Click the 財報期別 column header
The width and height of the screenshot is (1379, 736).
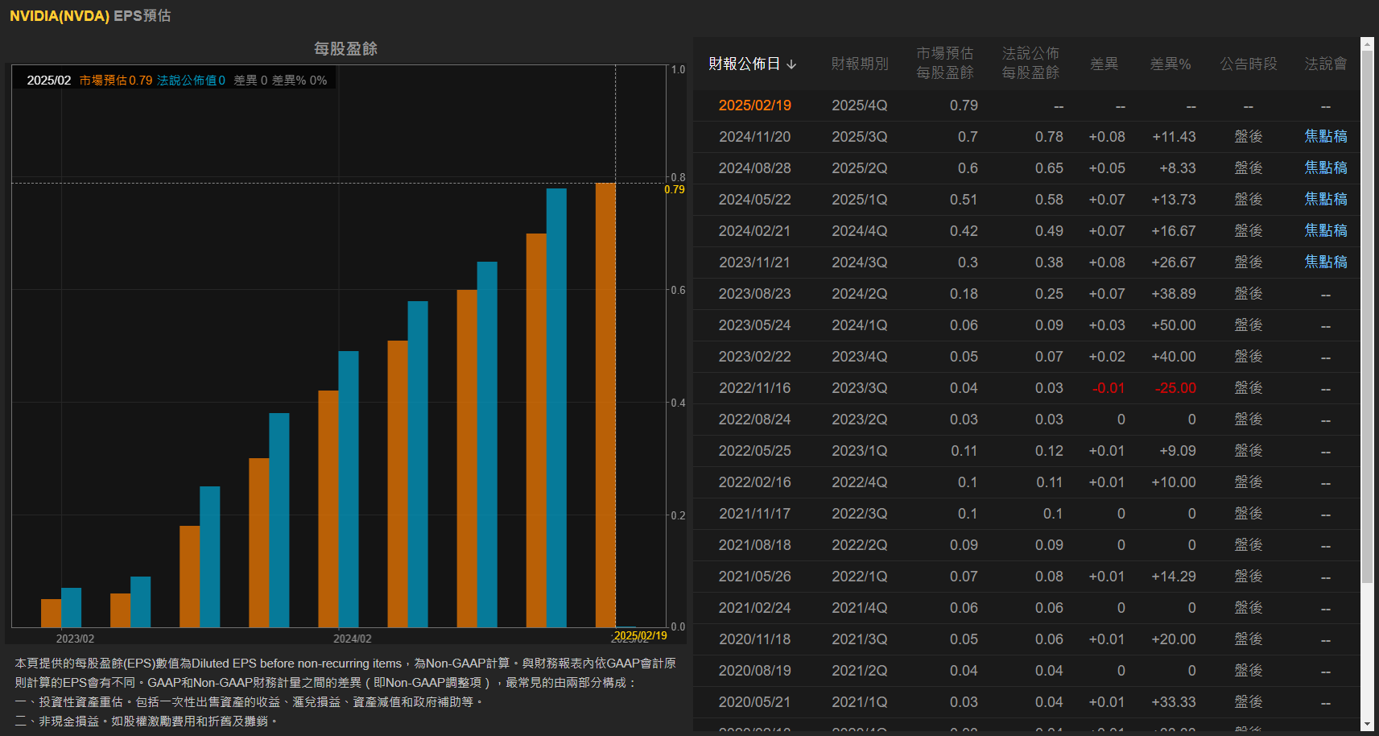click(860, 64)
